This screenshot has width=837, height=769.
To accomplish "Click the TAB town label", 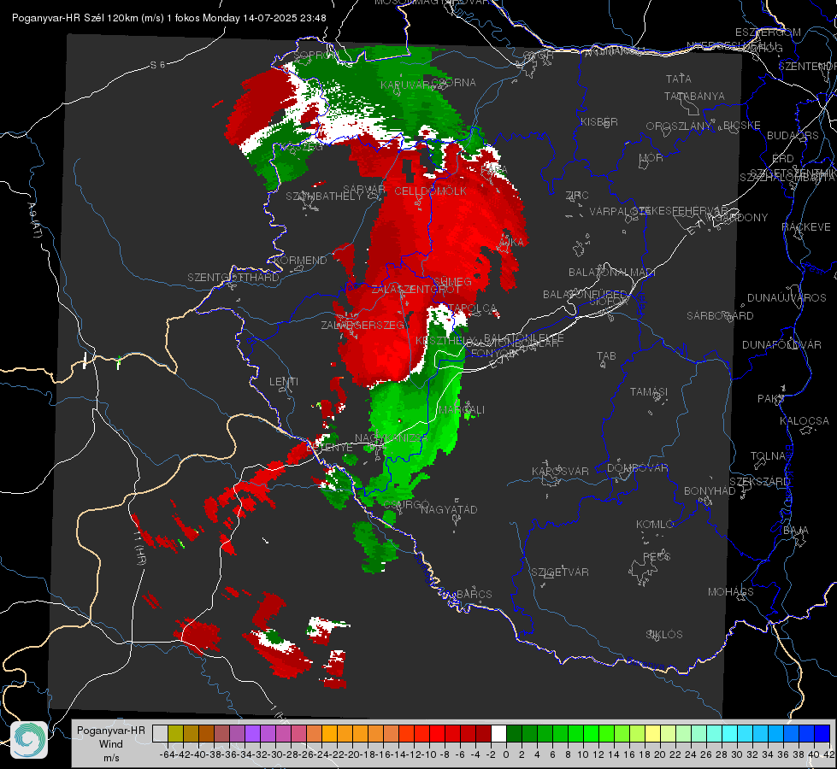I will [x=606, y=356].
